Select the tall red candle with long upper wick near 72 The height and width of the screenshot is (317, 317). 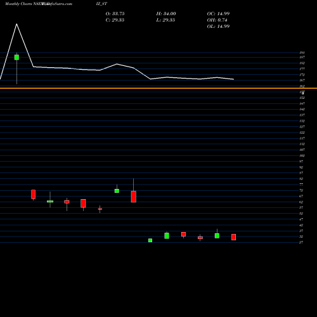134,197
